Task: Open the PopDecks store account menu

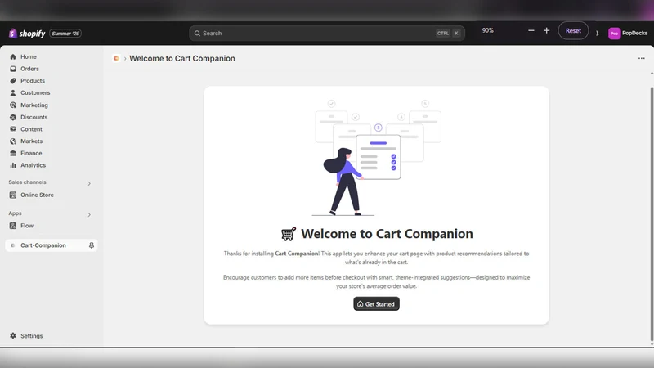Action: tap(628, 33)
